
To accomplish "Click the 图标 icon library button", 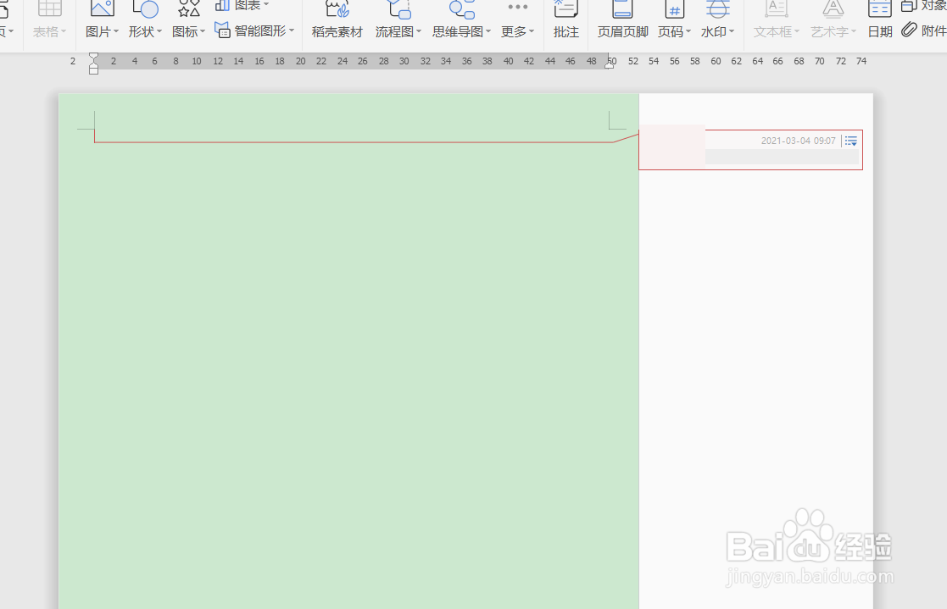I will click(188, 8).
